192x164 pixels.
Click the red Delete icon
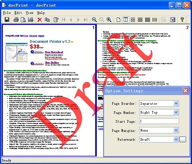coord(40,20)
